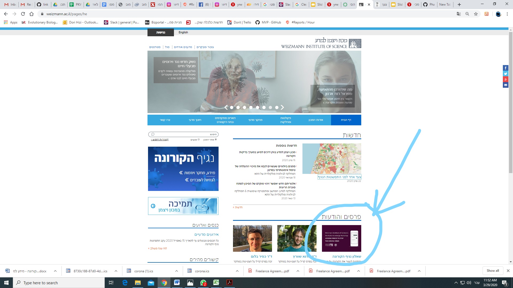Image resolution: width=513 pixels, height=288 pixels.
Task: Click the Facebook share icon on sidebar
Action: (x=506, y=68)
